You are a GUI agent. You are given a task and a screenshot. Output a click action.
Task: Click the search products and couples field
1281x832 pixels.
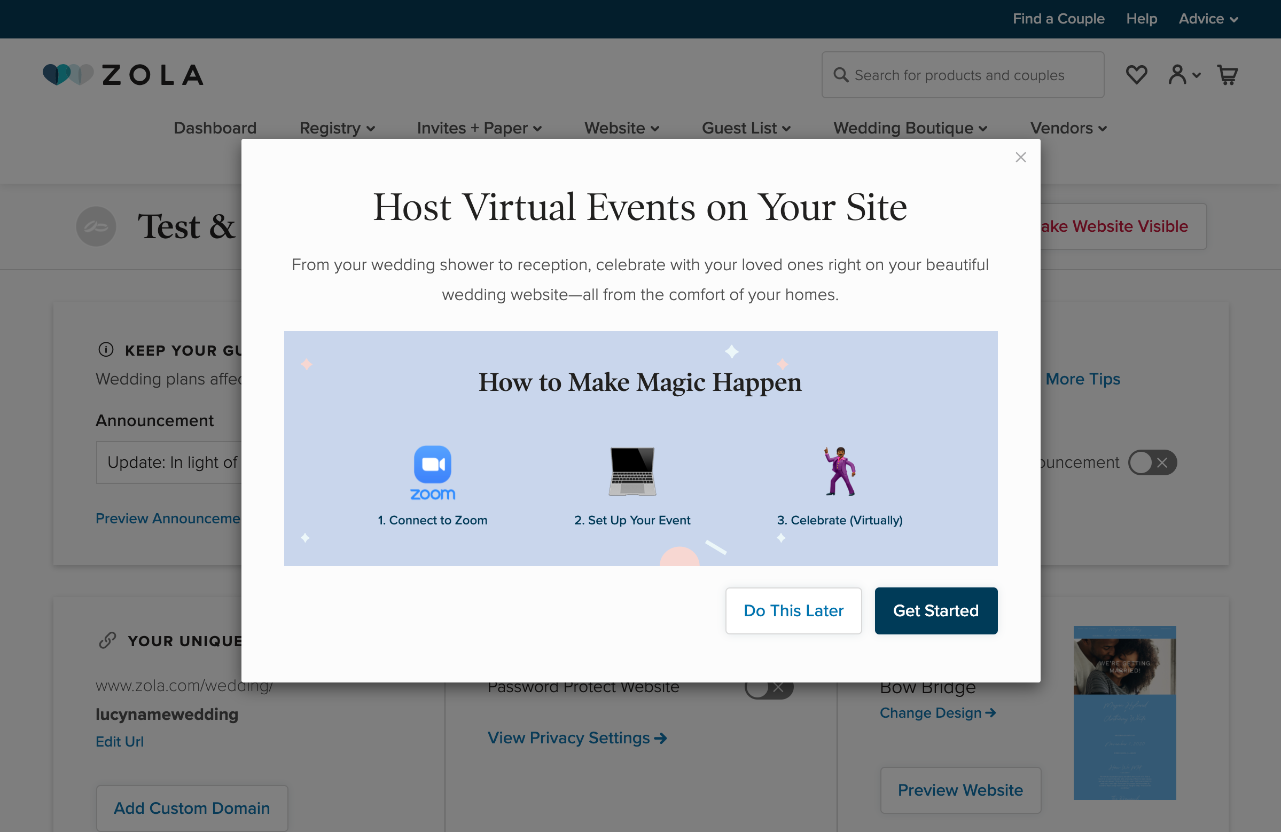pyautogui.click(x=963, y=75)
